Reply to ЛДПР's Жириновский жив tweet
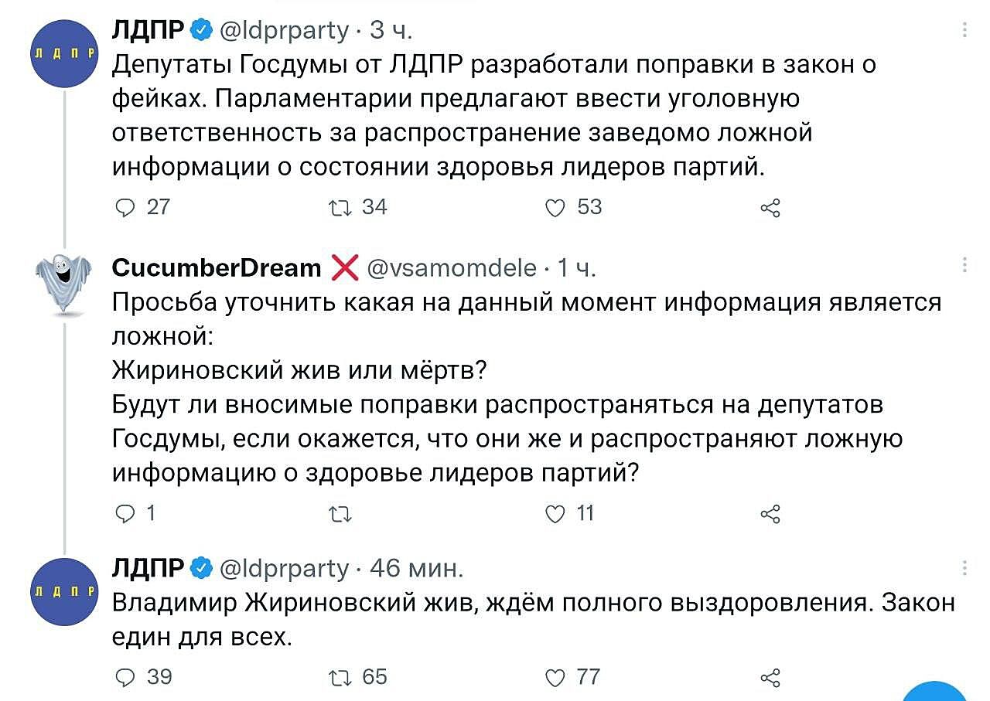The height and width of the screenshot is (701, 990). [x=125, y=677]
